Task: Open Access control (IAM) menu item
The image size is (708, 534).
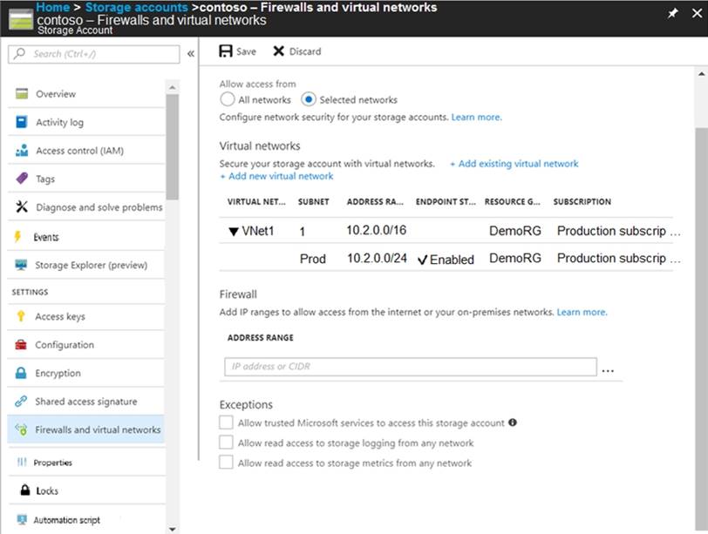Action: [x=79, y=151]
